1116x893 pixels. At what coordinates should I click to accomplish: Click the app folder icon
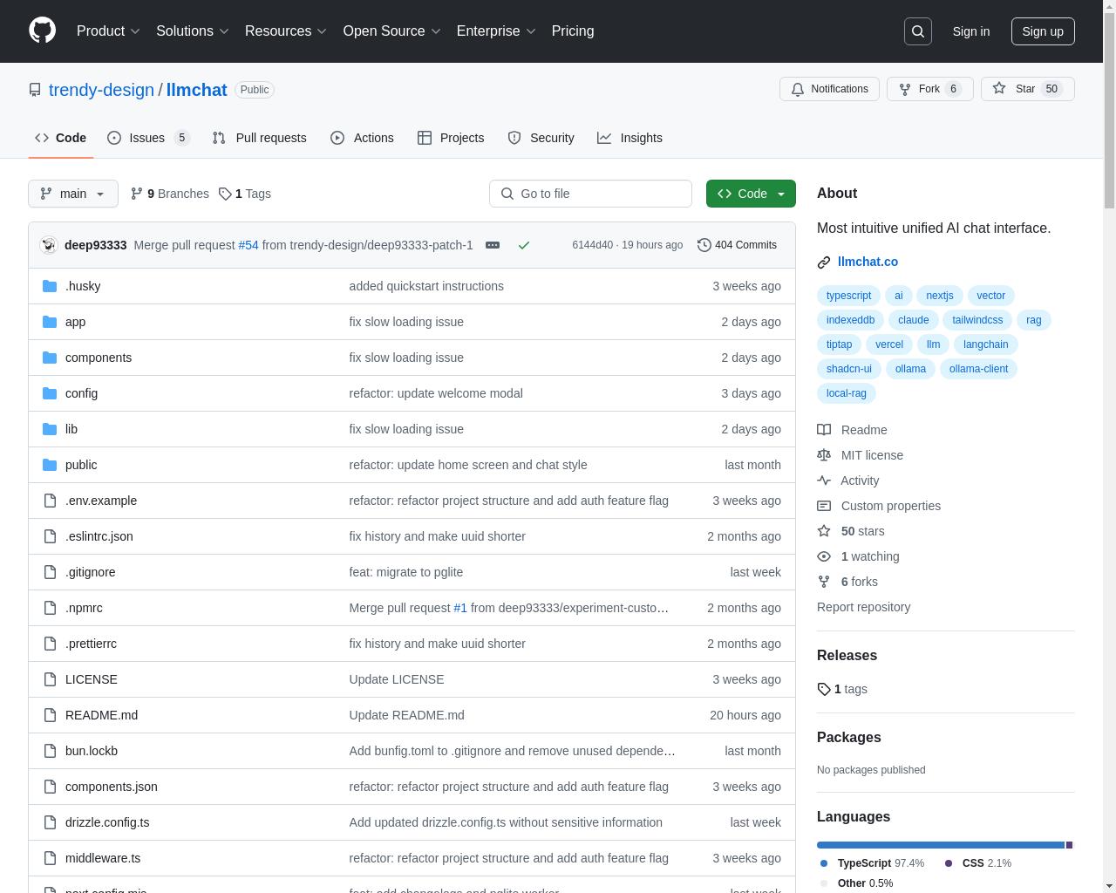(50, 322)
